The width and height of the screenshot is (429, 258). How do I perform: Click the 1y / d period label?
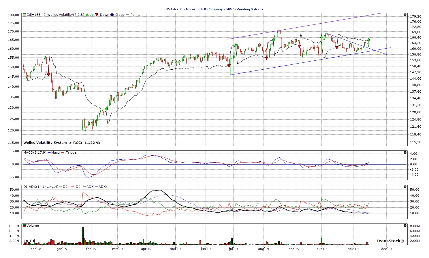pyautogui.click(x=29, y=241)
